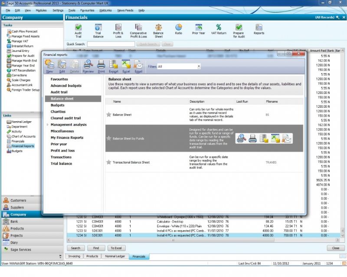The height and width of the screenshot is (277, 347).
Task: Open the VAT Return toolbar icon
Action: pos(219,29)
